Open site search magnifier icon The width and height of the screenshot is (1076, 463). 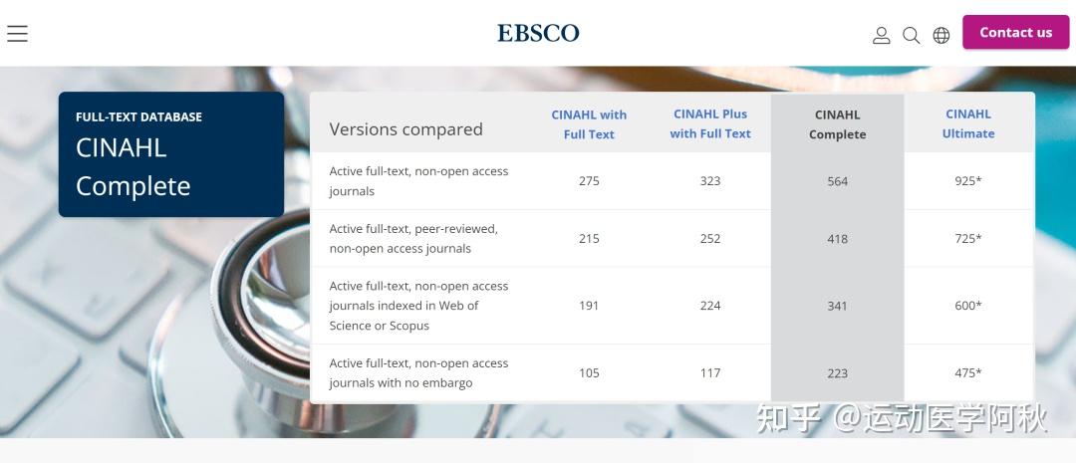911,35
